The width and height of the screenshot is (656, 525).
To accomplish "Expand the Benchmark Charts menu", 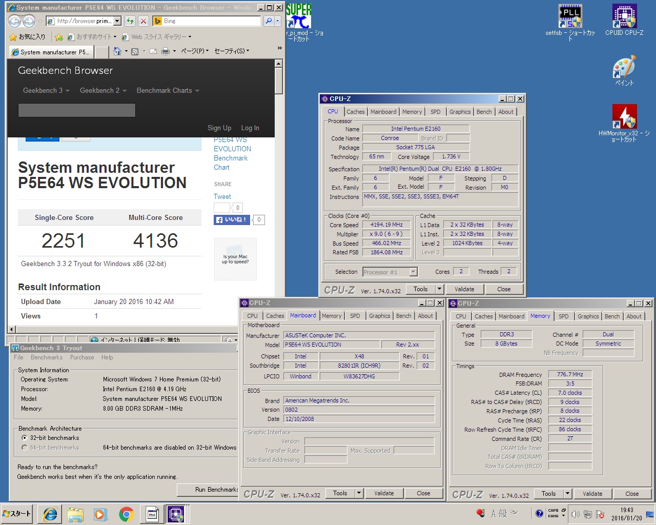I will 168,90.
